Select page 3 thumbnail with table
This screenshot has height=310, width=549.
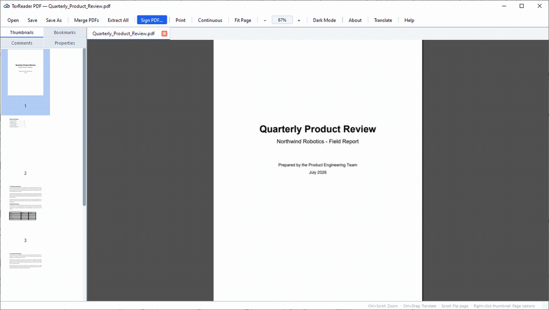click(x=26, y=213)
